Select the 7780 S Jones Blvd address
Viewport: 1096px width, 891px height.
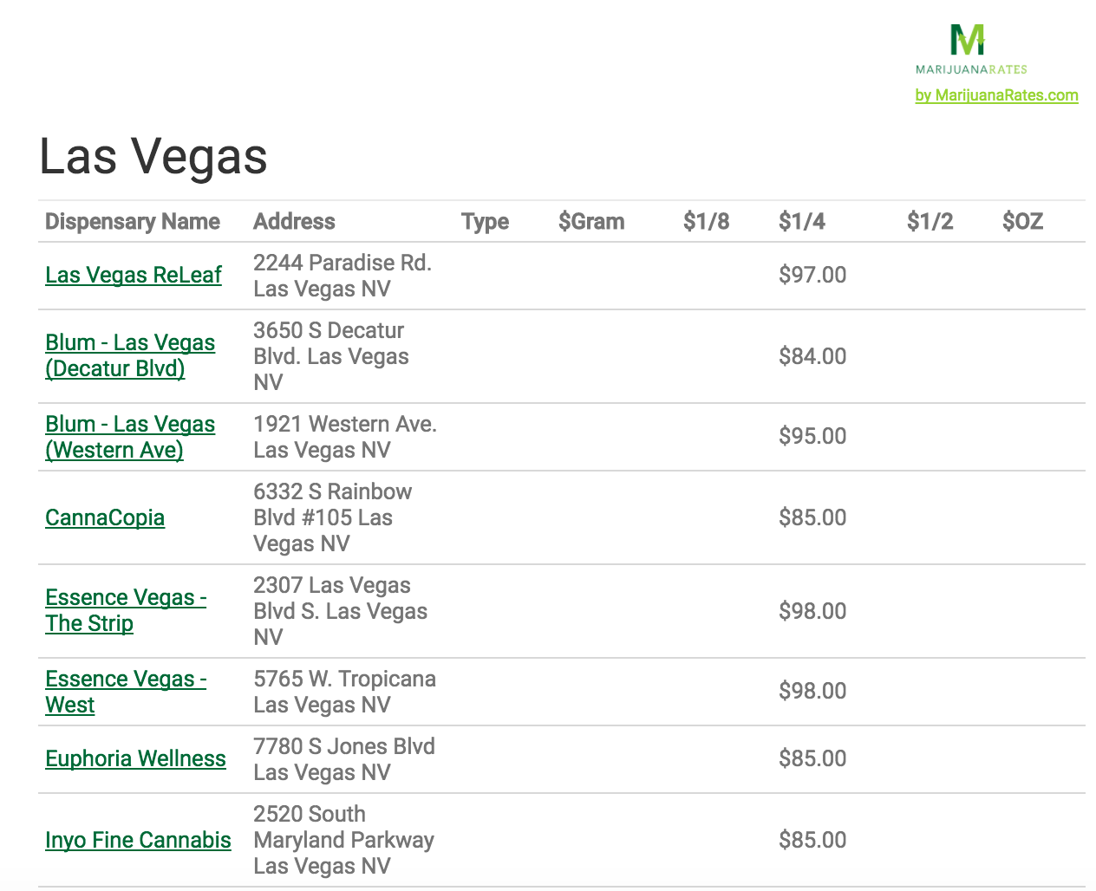pos(344,759)
